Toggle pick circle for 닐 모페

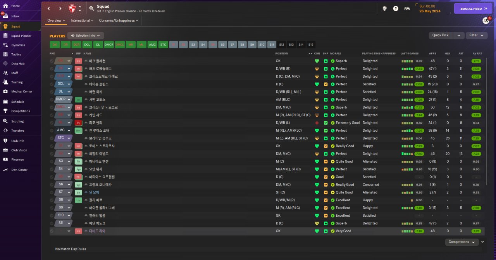pos(52,192)
